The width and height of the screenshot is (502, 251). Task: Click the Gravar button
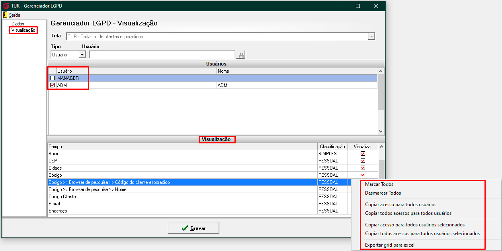point(193,228)
